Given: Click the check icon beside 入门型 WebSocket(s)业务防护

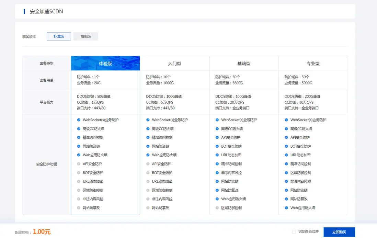Looking at the screenshot, I should pos(148,120).
